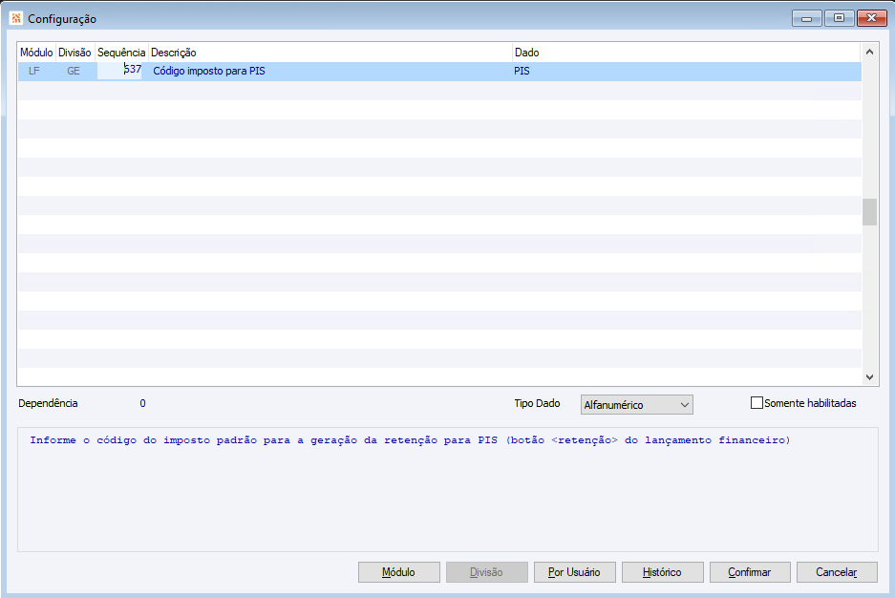Close the Configuração window
Image resolution: width=895 pixels, height=598 pixels.
click(871, 18)
